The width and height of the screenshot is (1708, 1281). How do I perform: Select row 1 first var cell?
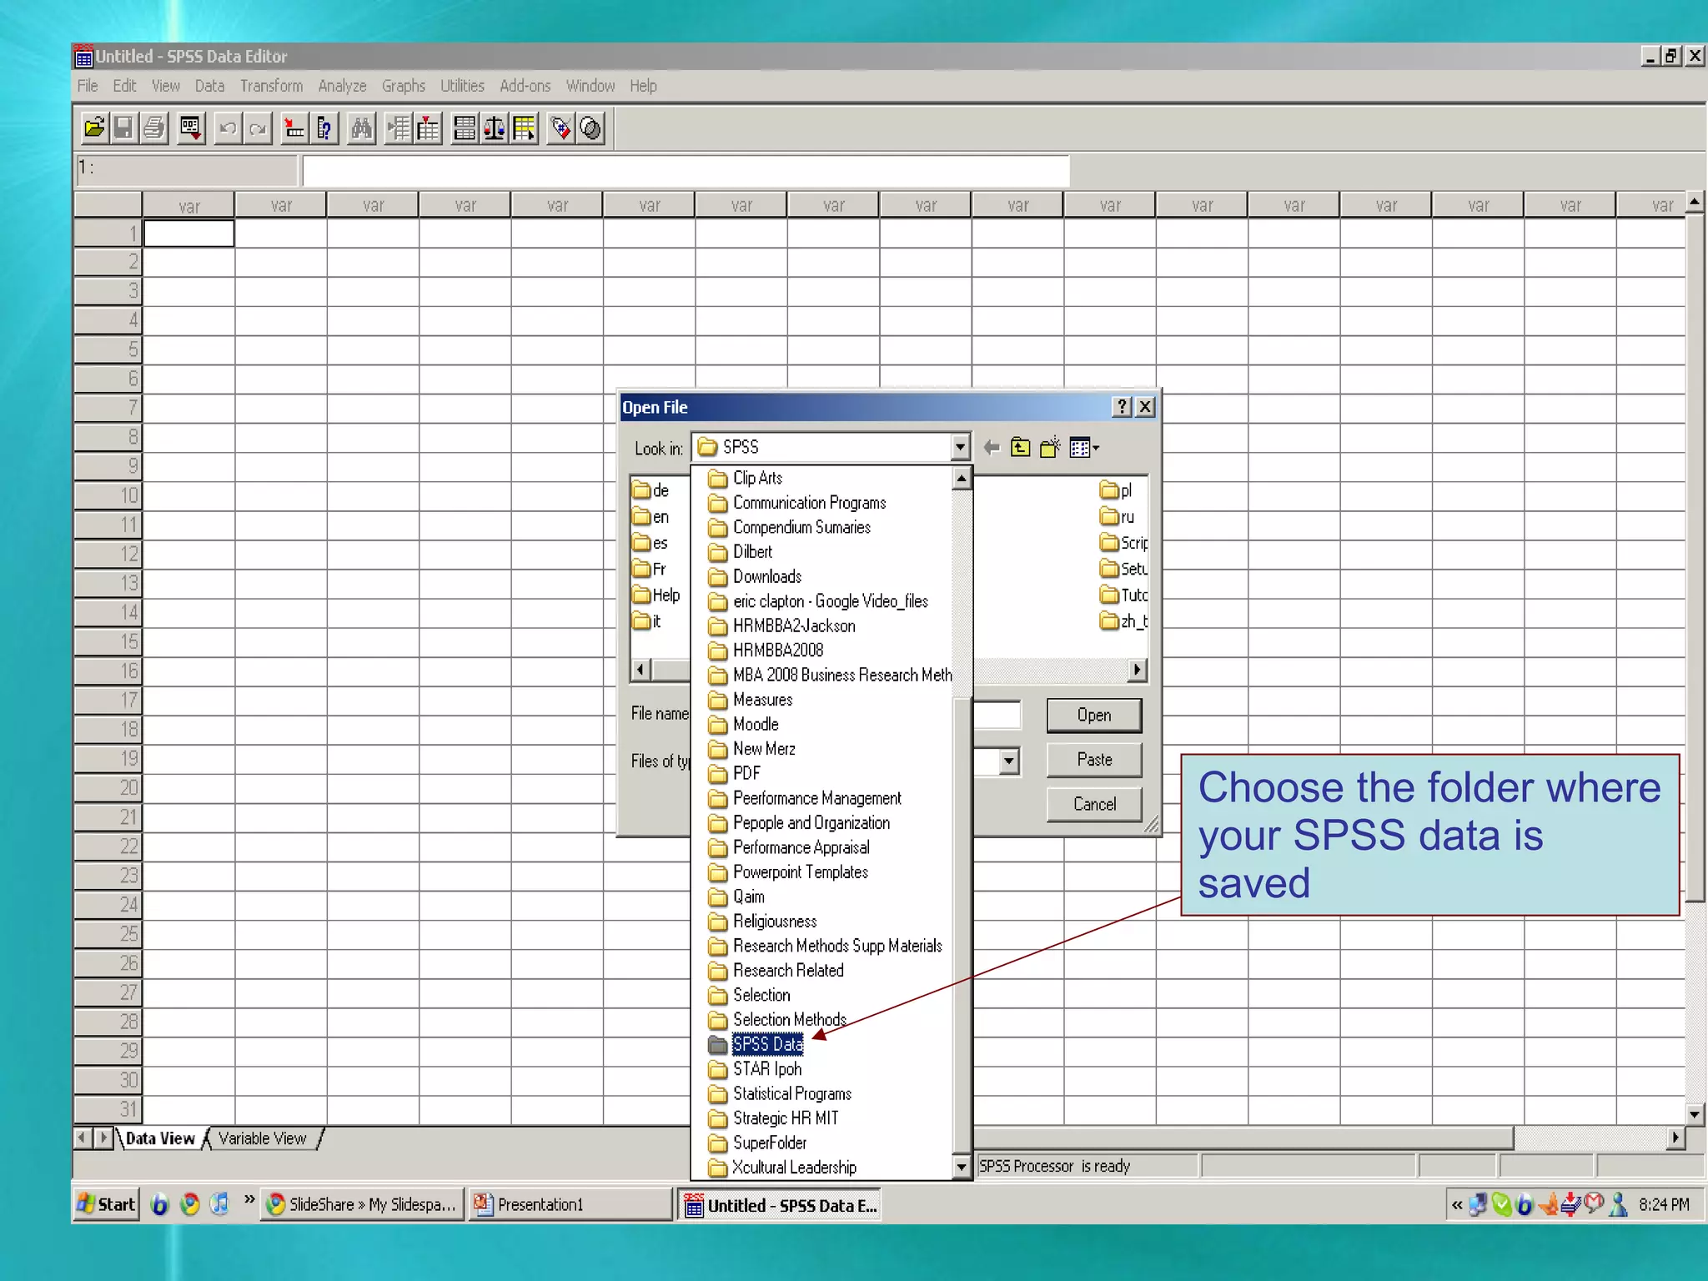click(189, 234)
